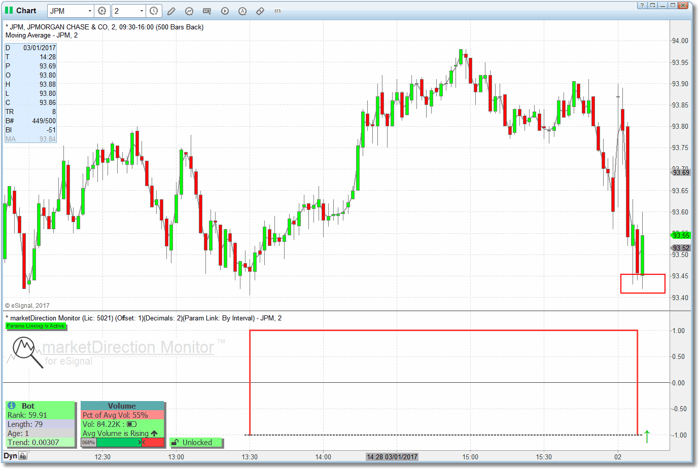Click the study -1.00 scale label
Image resolution: width=700 pixels, height=470 pixels.
(678, 435)
